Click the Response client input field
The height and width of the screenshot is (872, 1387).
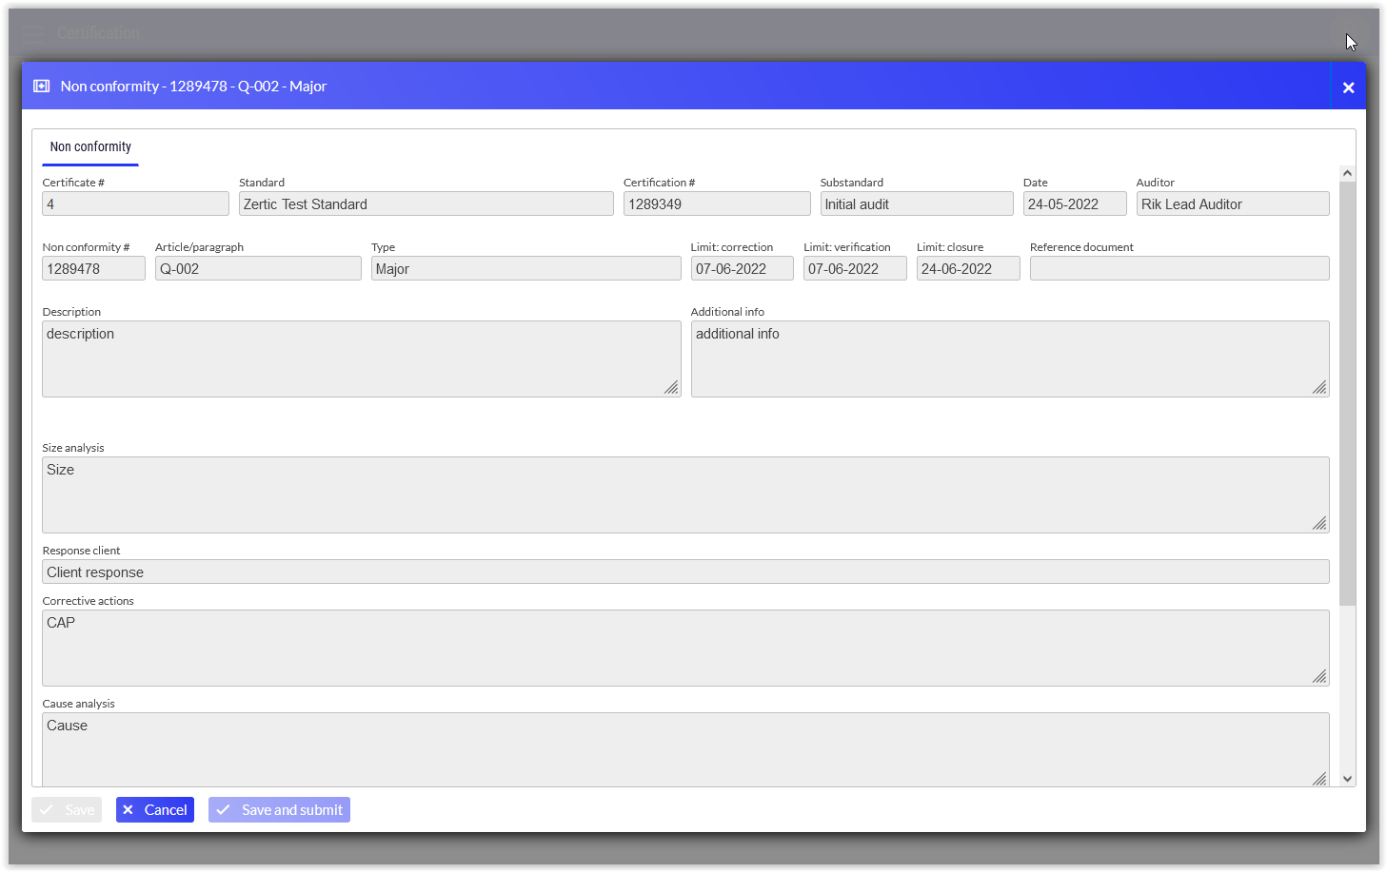tap(685, 572)
